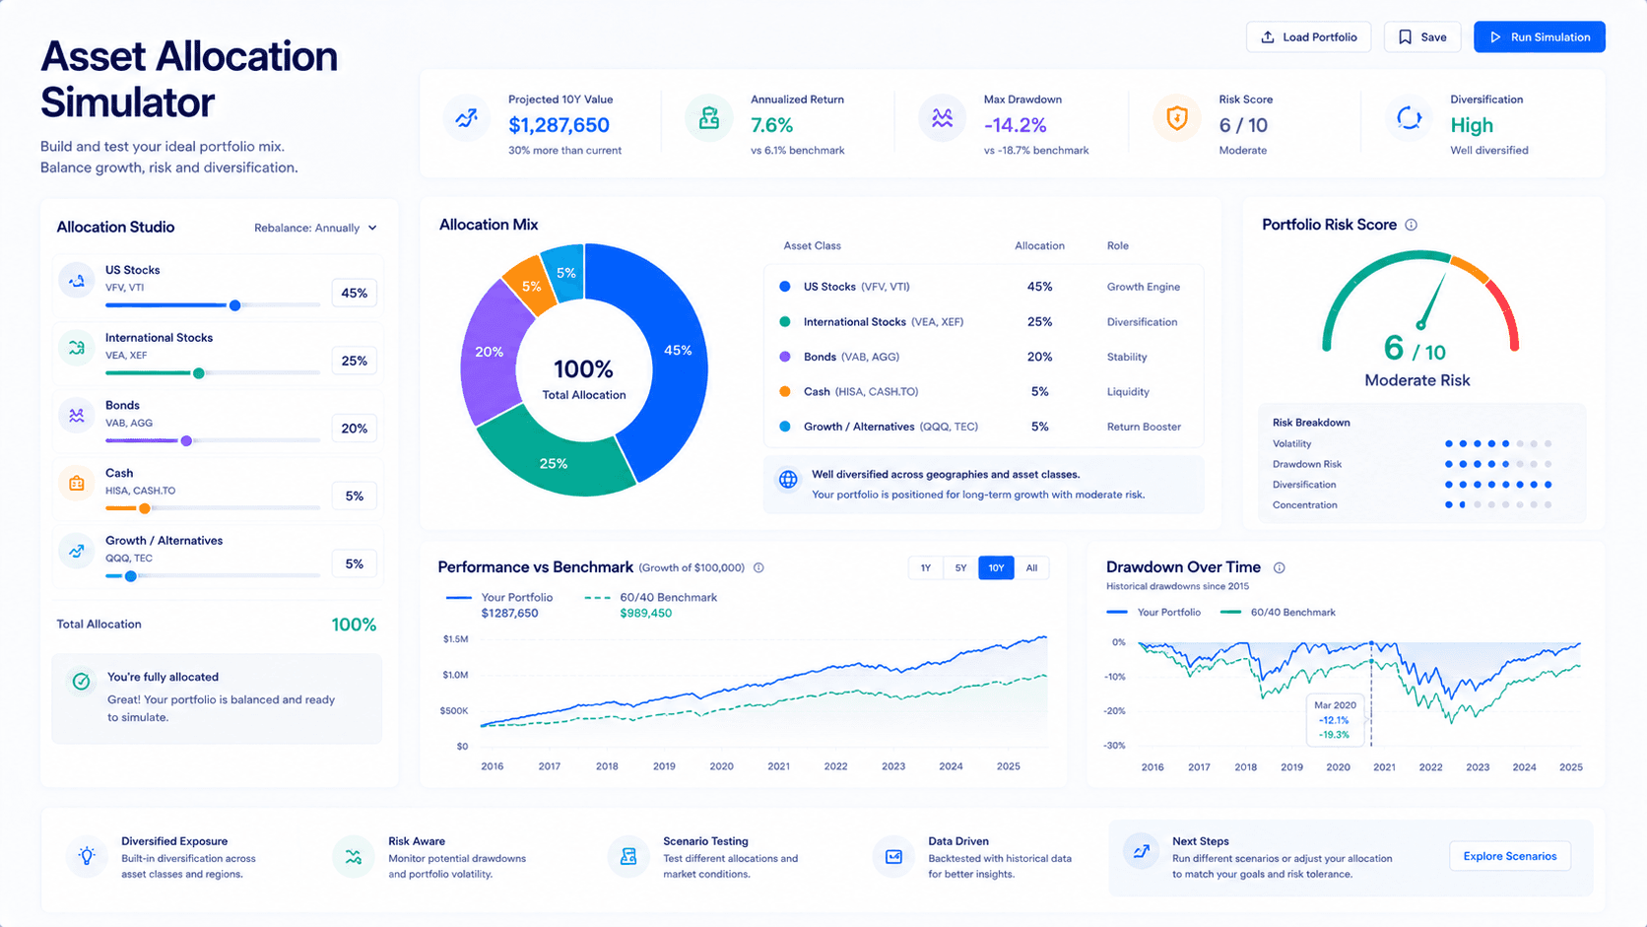Screen dimensions: 1647x927
Task: Click the International Stocks 25% input box
Action: [355, 361]
